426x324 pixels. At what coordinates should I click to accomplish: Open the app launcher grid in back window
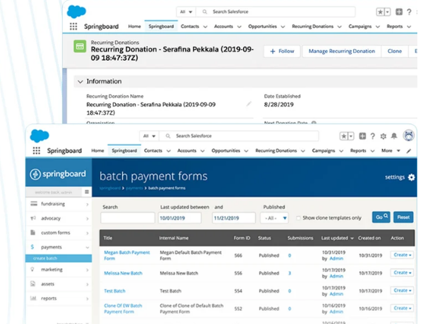(x=73, y=26)
